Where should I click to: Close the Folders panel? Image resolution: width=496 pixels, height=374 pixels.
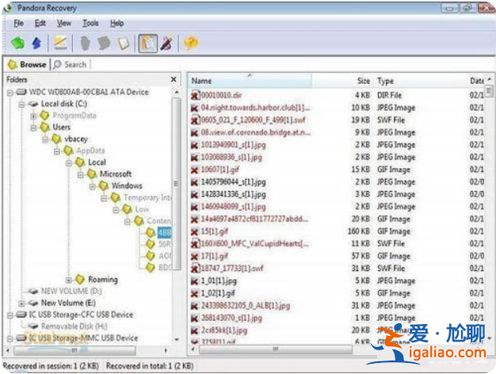pos(174,80)
